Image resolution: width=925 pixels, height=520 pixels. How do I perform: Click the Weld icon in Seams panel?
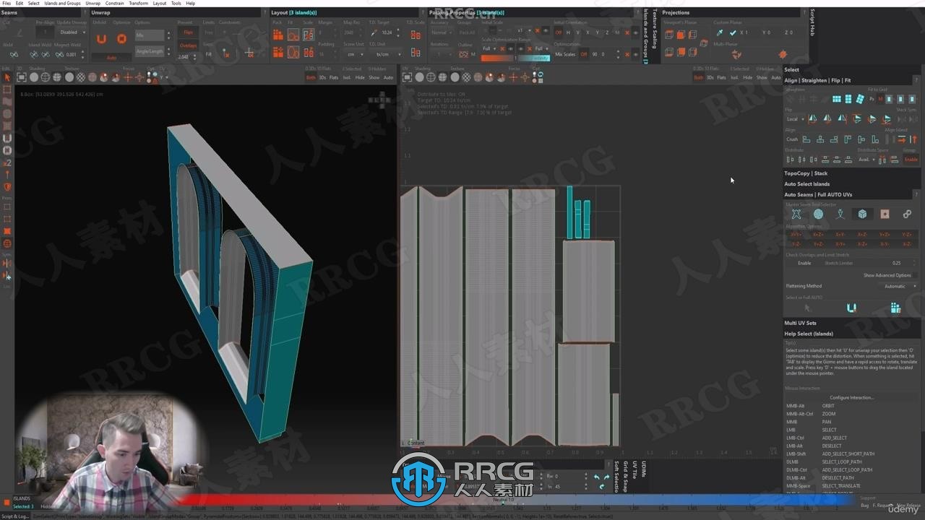pyautogui.click(x=14, y=54)
